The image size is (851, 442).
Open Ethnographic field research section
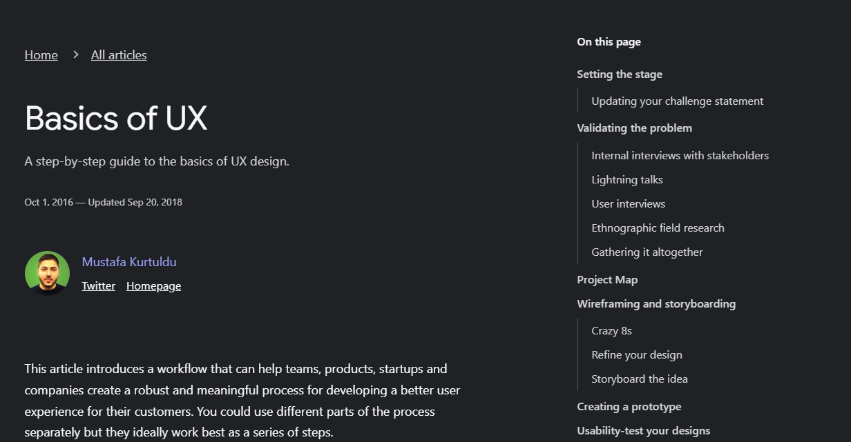click(658, 228)
